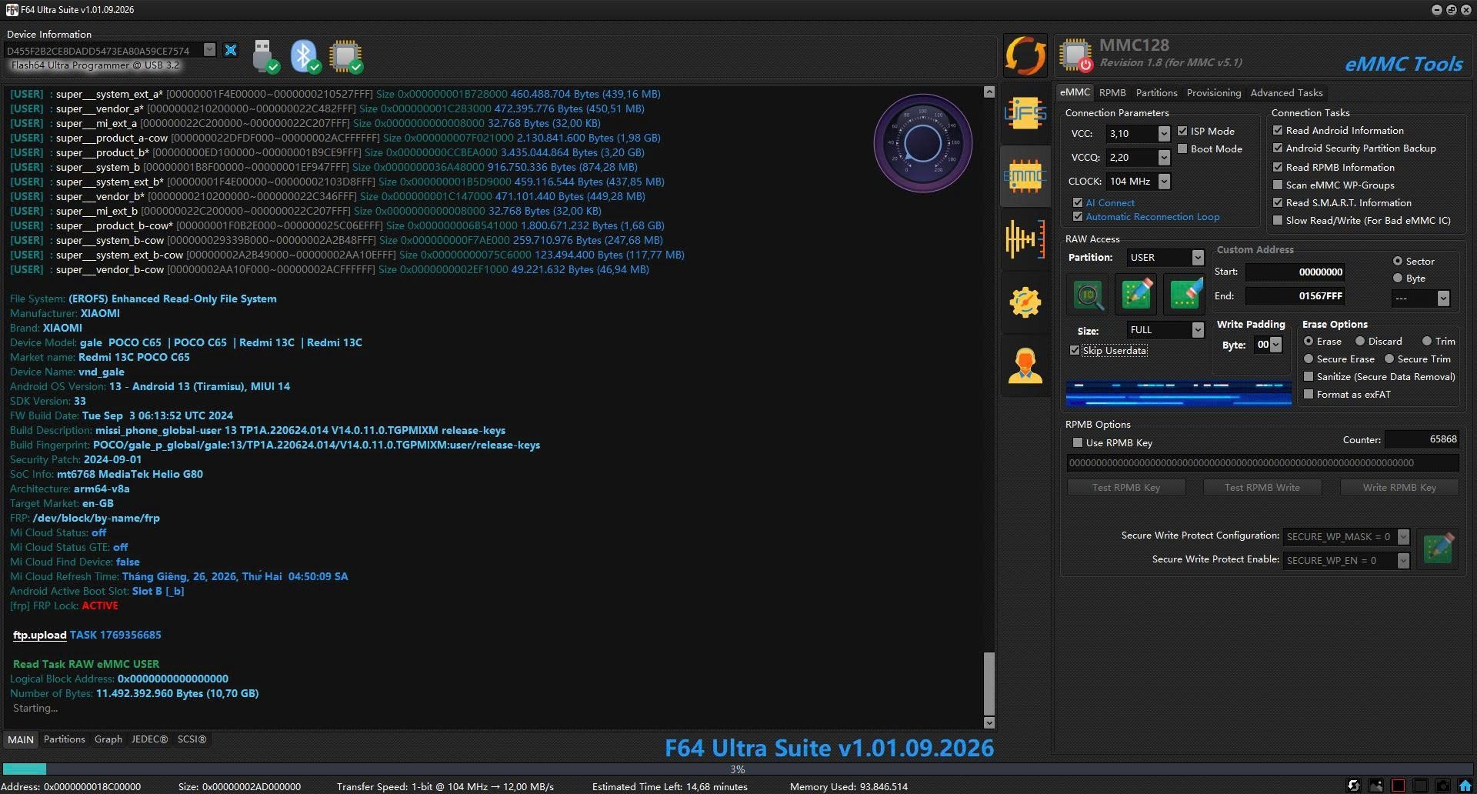Click the chip programmer status icon

[x=345, y=56]
